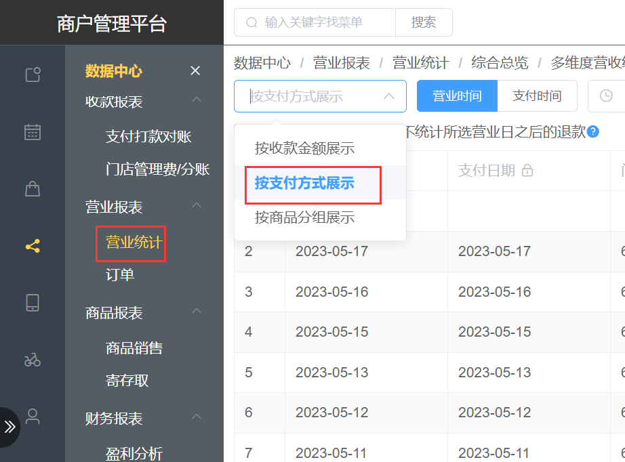Expand sidebar with double-chevron button
This screenshot has width=625, height=462.
point(10,427)
